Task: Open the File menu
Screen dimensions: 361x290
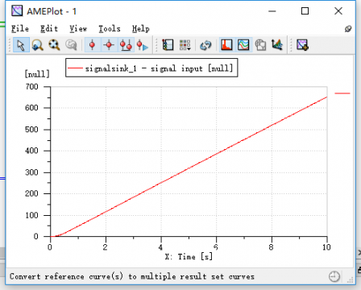Action: click(x=20, y=28)
